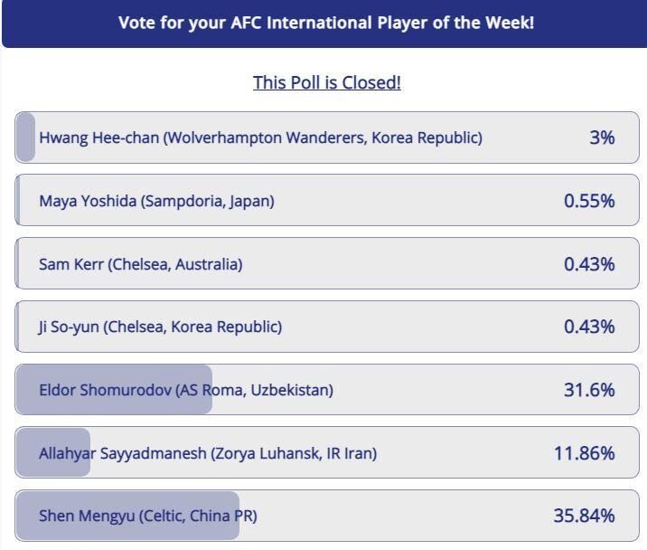Choose Maya Yoshida (Sampdoria, Japan) name

click(x=156, y=201)
